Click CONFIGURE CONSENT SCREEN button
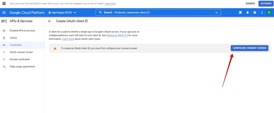Image resolution: width=274 pixels, height=113 pixels. (x=249, y=48)
